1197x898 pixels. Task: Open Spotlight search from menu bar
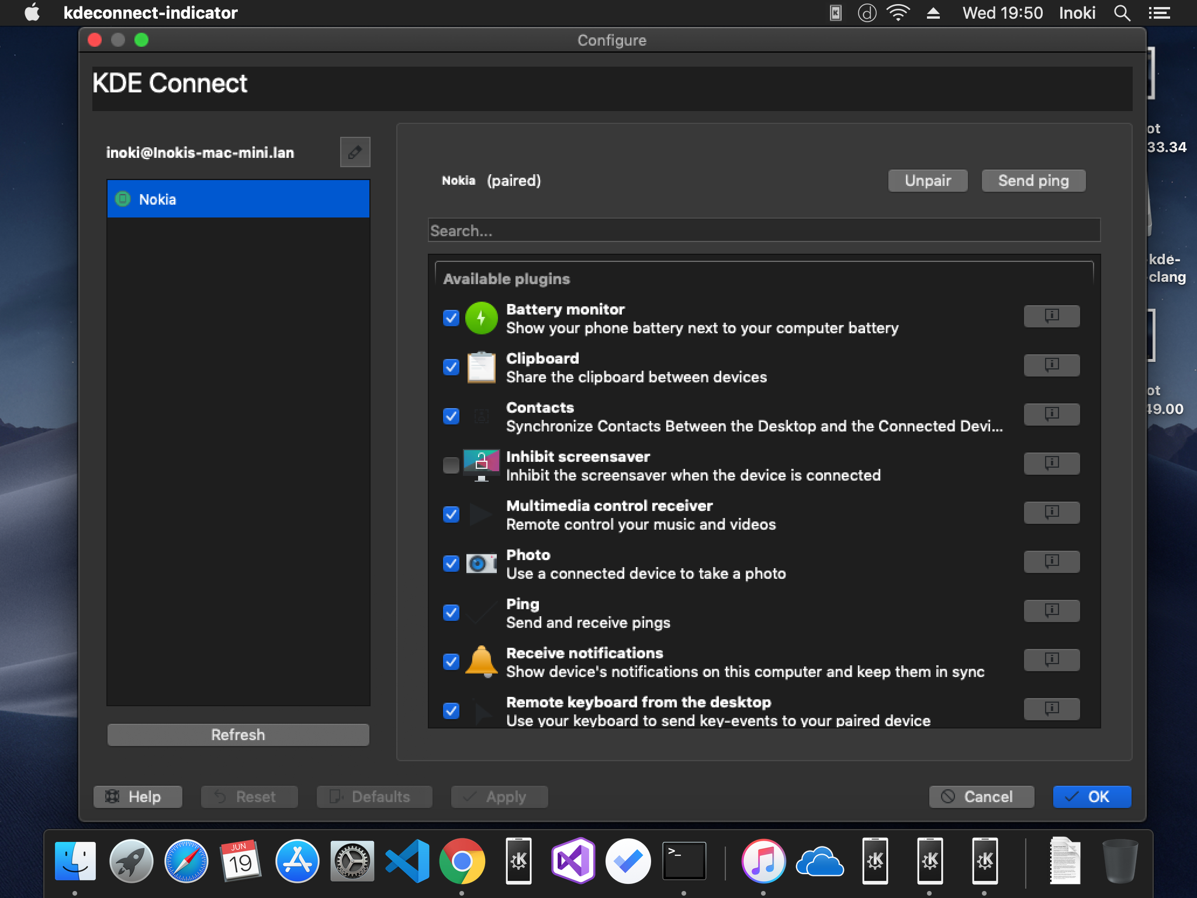pyautogui.click(x=1121, y=12)
